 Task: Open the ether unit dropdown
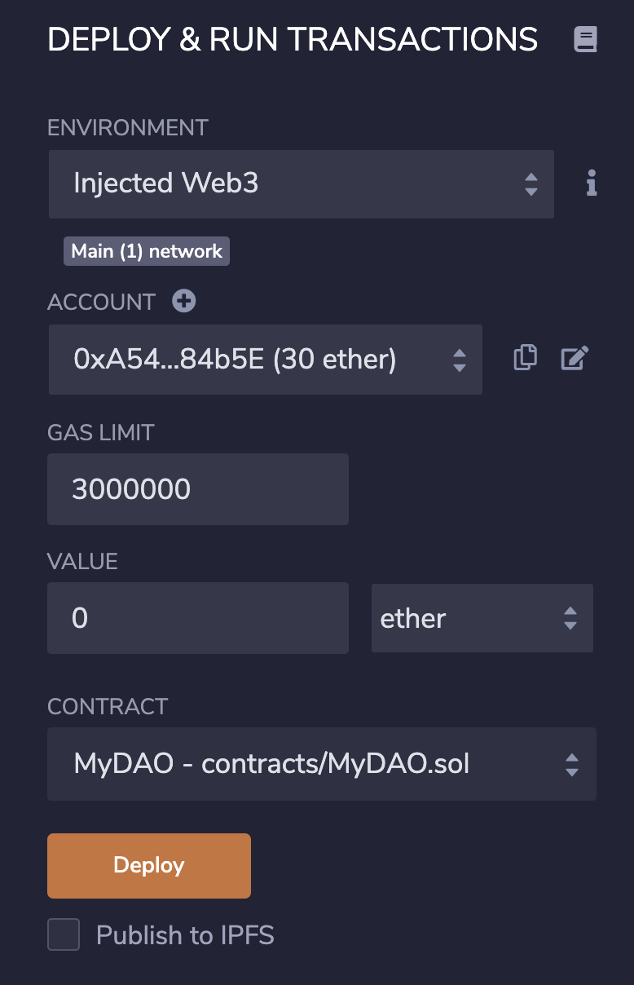pyautogui.click(x=482, y=618)
